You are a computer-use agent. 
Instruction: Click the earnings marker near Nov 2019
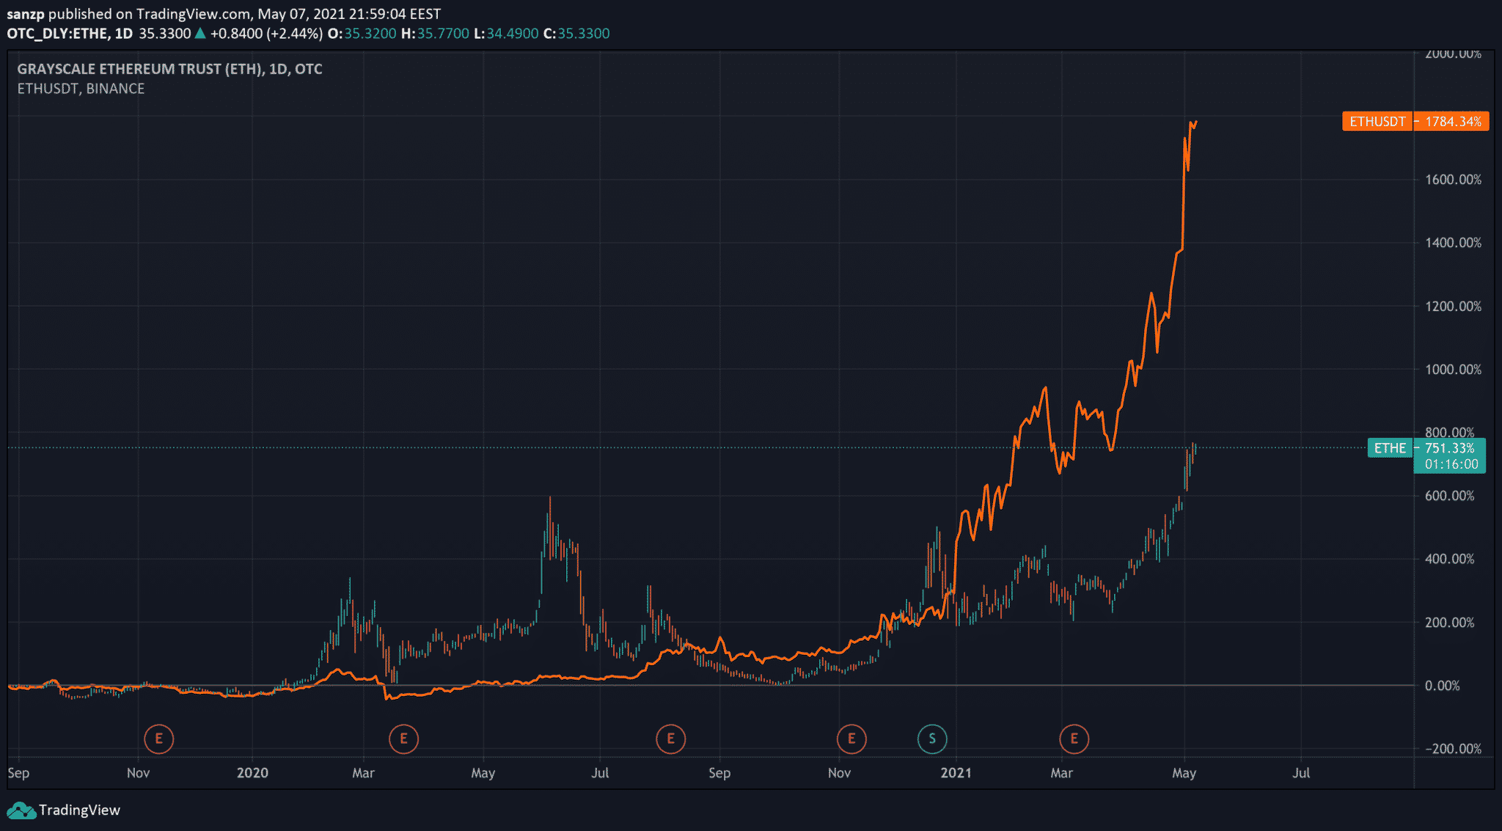[158, 739]
